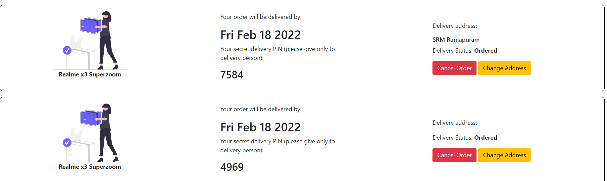Click the delivery PIN 4969
Screen dimensions: 607x181
click(232, 167)
